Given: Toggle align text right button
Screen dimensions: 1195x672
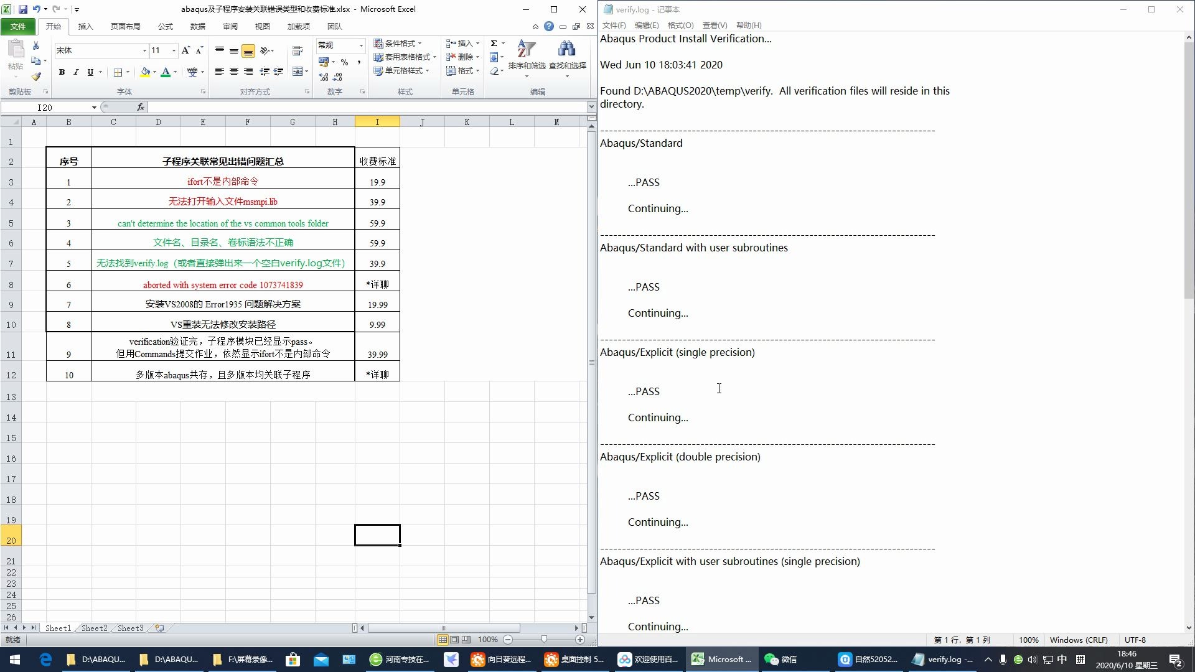Looking at the screenshot, I should coord(248,72).
